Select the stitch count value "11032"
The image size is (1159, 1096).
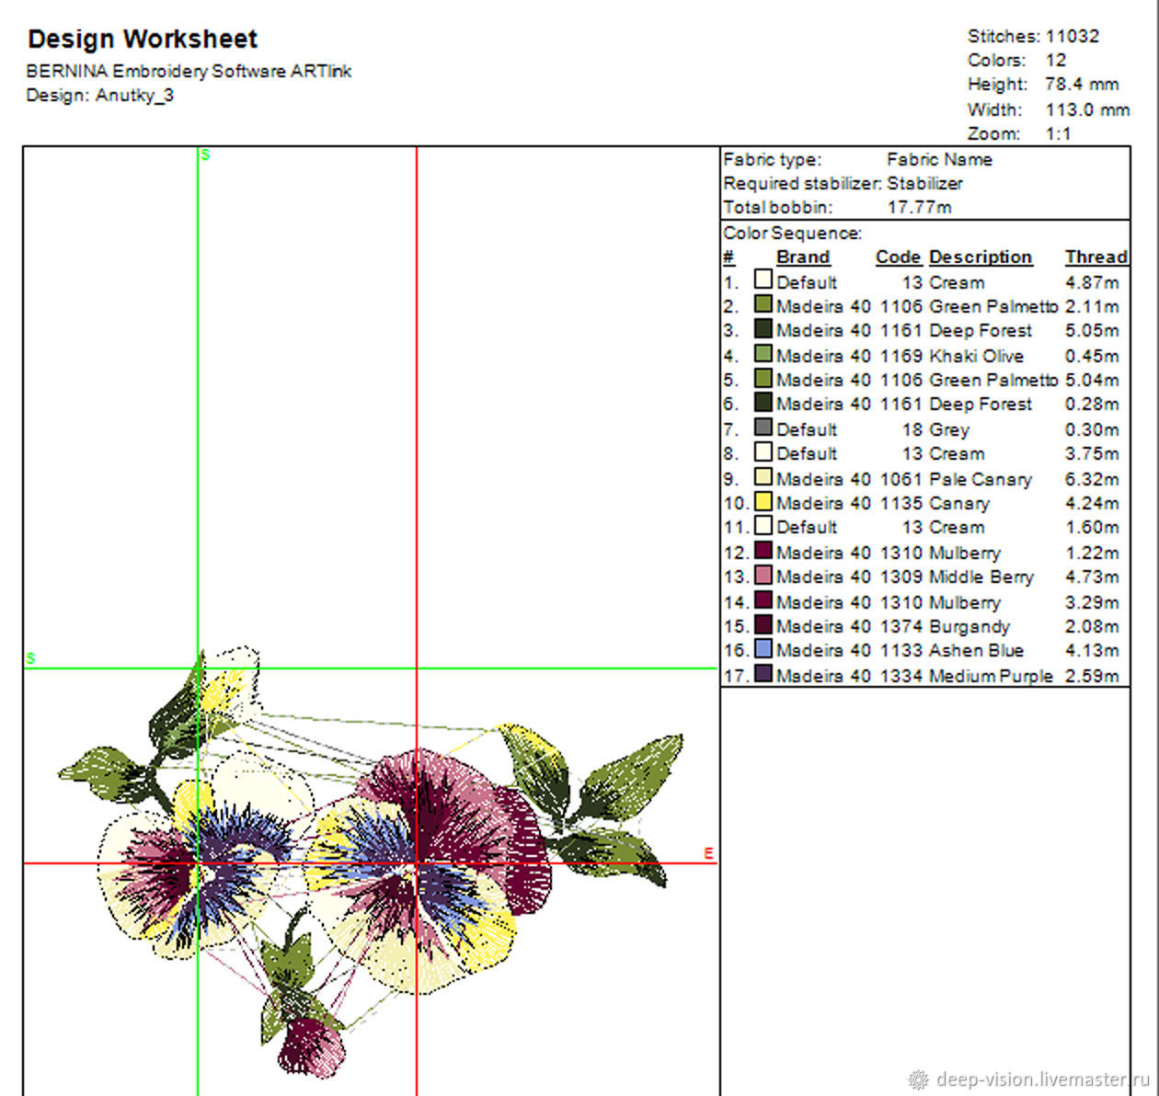(x=1073, y=36)
